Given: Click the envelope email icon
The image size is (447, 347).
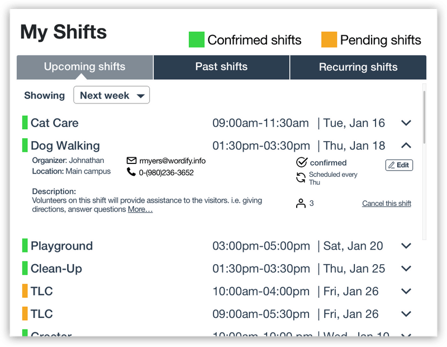Looking at the screenshot, I should (132, 161).
